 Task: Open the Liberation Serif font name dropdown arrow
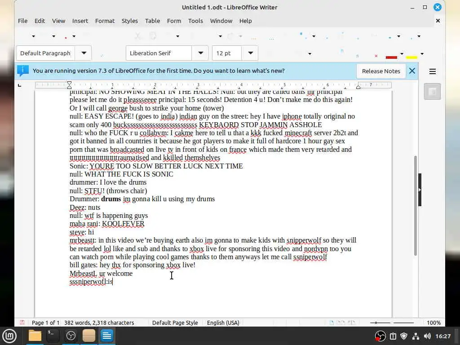201,53
